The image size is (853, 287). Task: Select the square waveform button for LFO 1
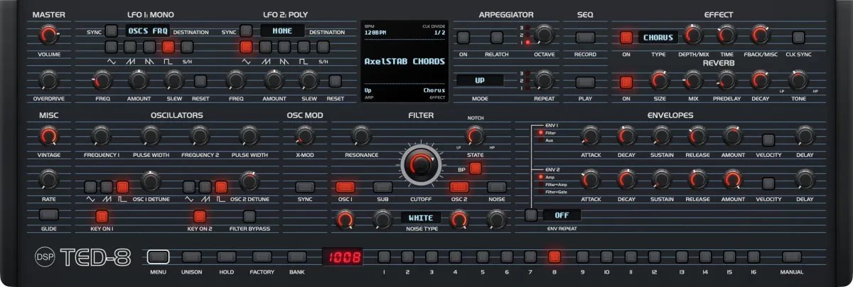click(x=168, y=47)
